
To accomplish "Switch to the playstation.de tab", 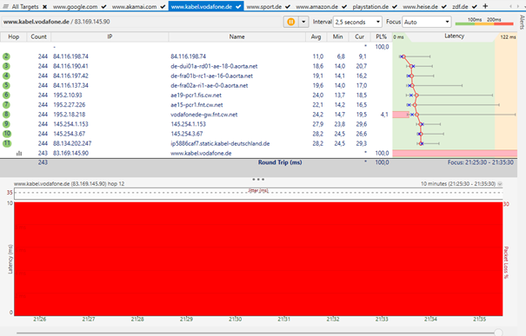I will click(370, 6).
